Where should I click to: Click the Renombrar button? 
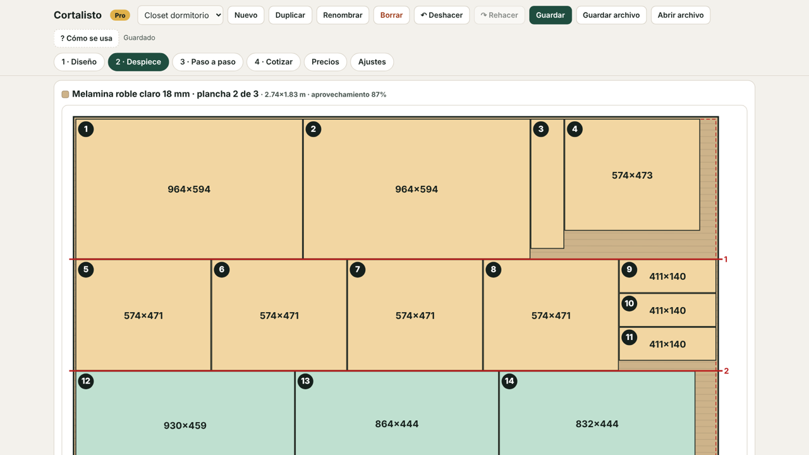pos(343,15)
